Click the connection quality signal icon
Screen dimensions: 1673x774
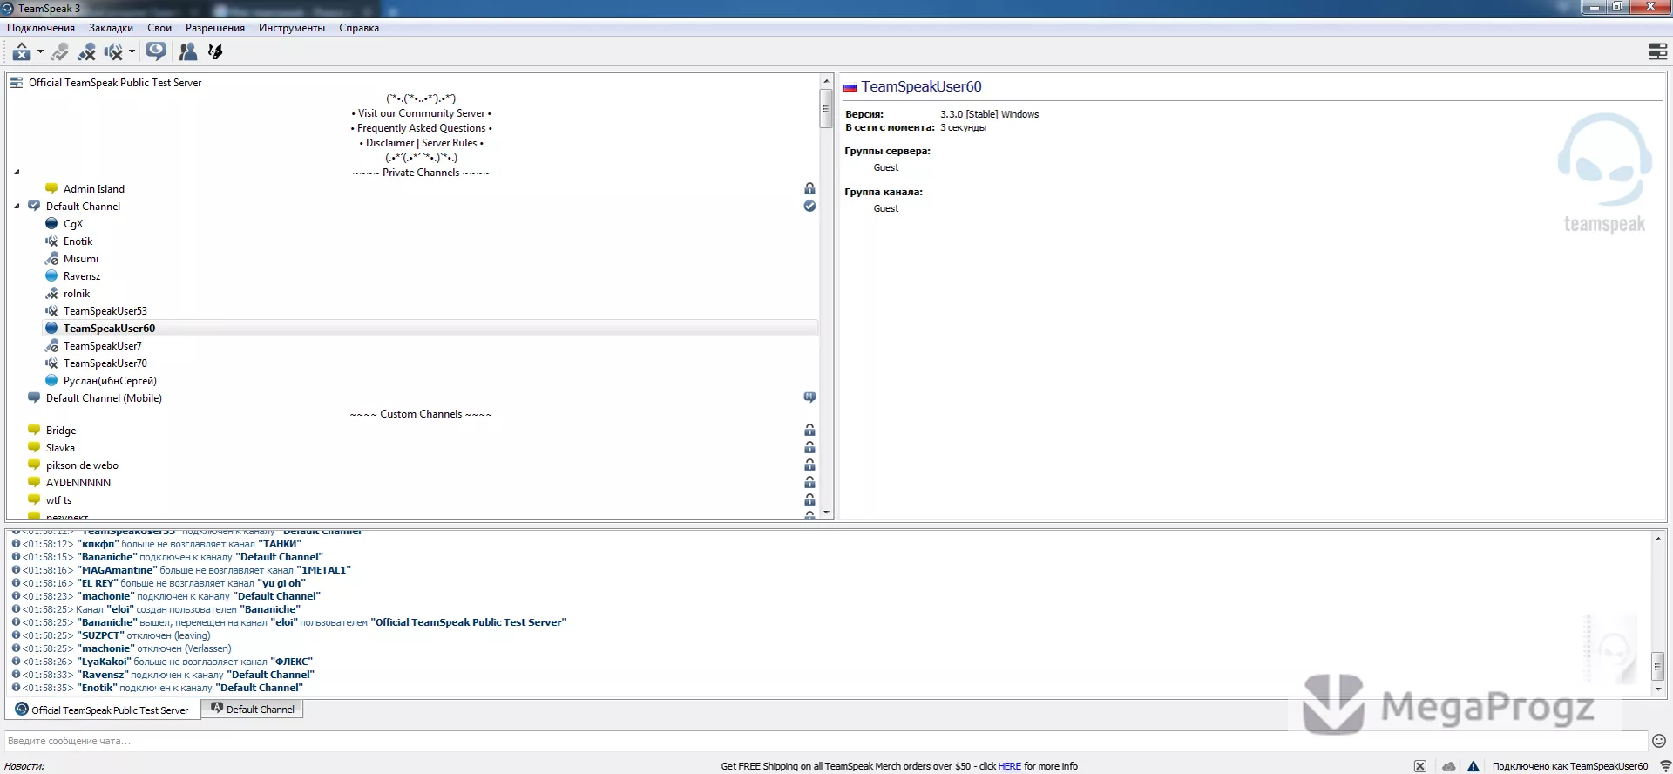click(1664, 766)
